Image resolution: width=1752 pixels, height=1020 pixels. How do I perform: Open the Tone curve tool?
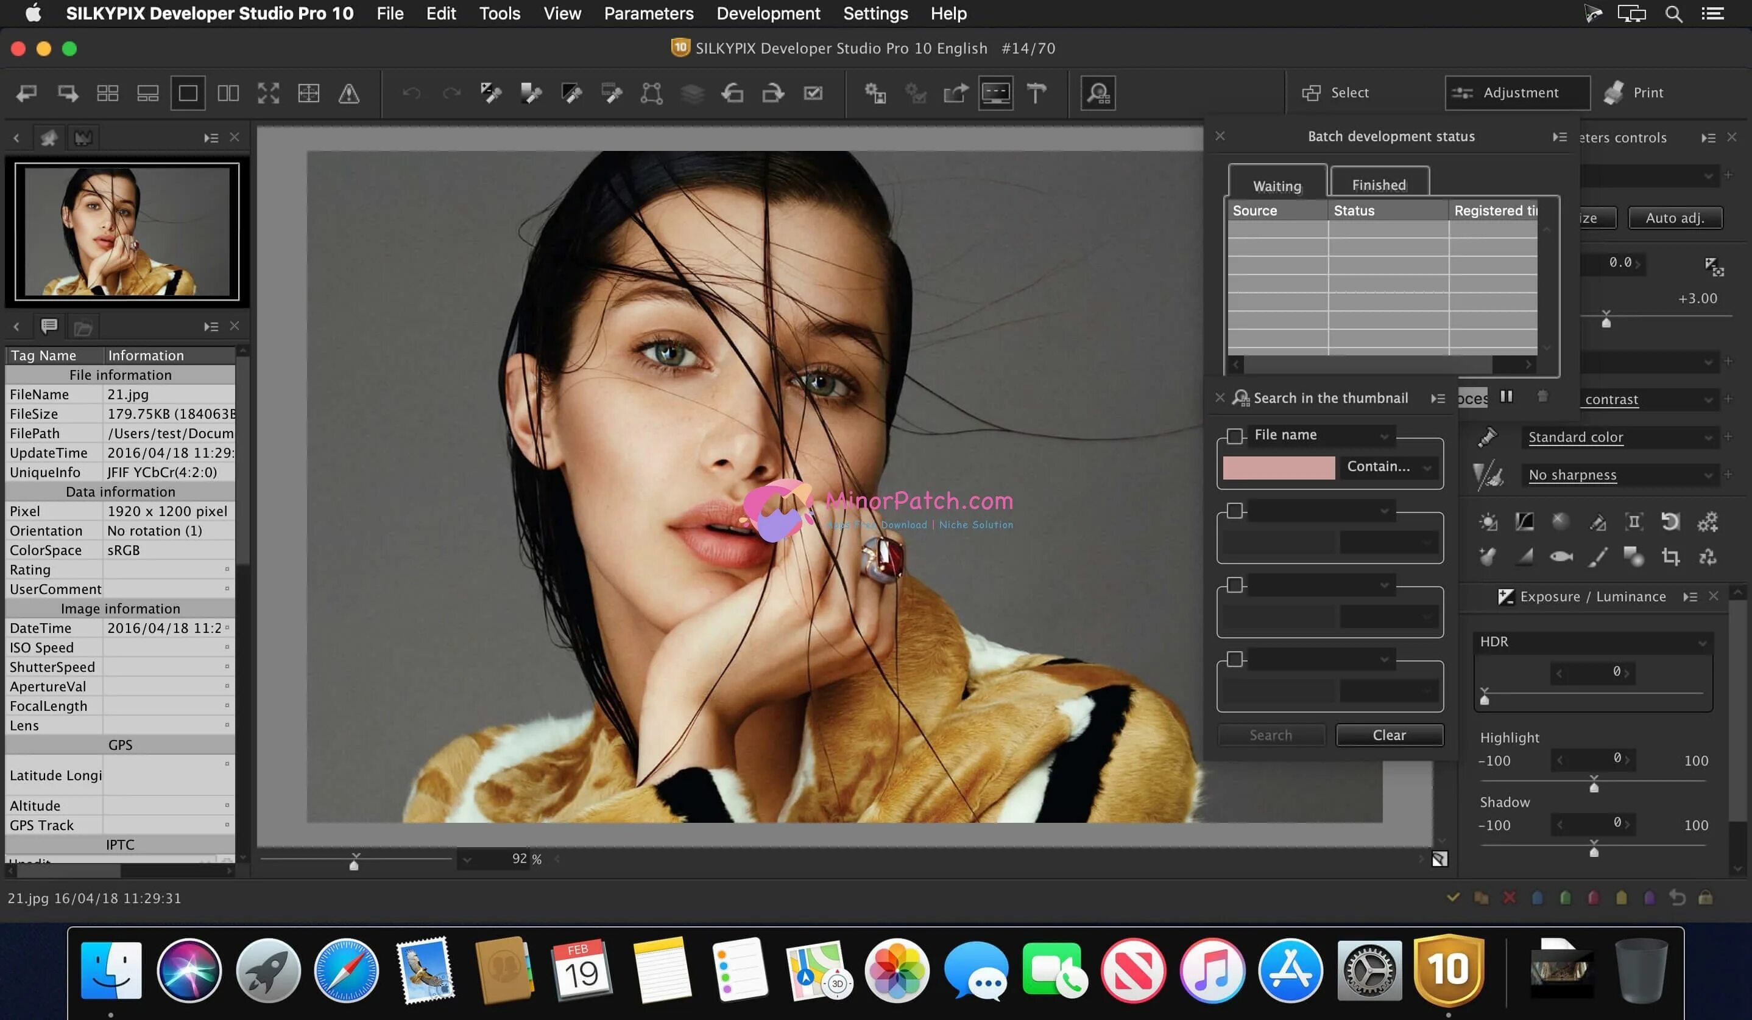1525,522
